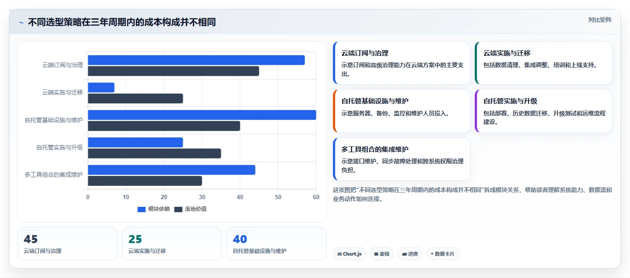Screen dimensions: 630x278
Task: Click the stat card showing 45
Action: tap(68, 244)
